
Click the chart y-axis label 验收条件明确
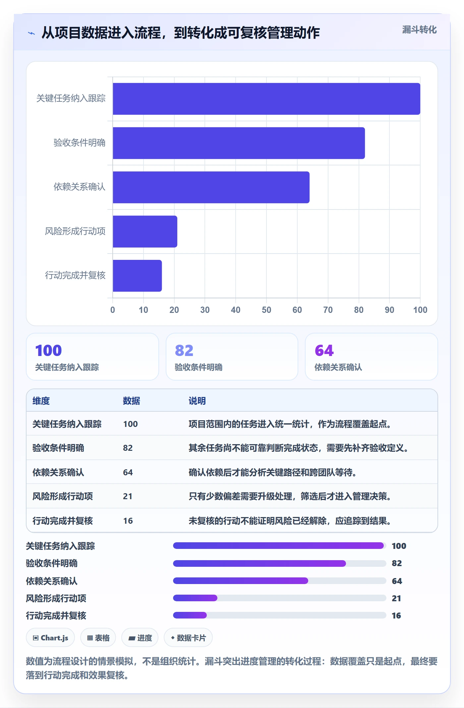tap(80, 143)
